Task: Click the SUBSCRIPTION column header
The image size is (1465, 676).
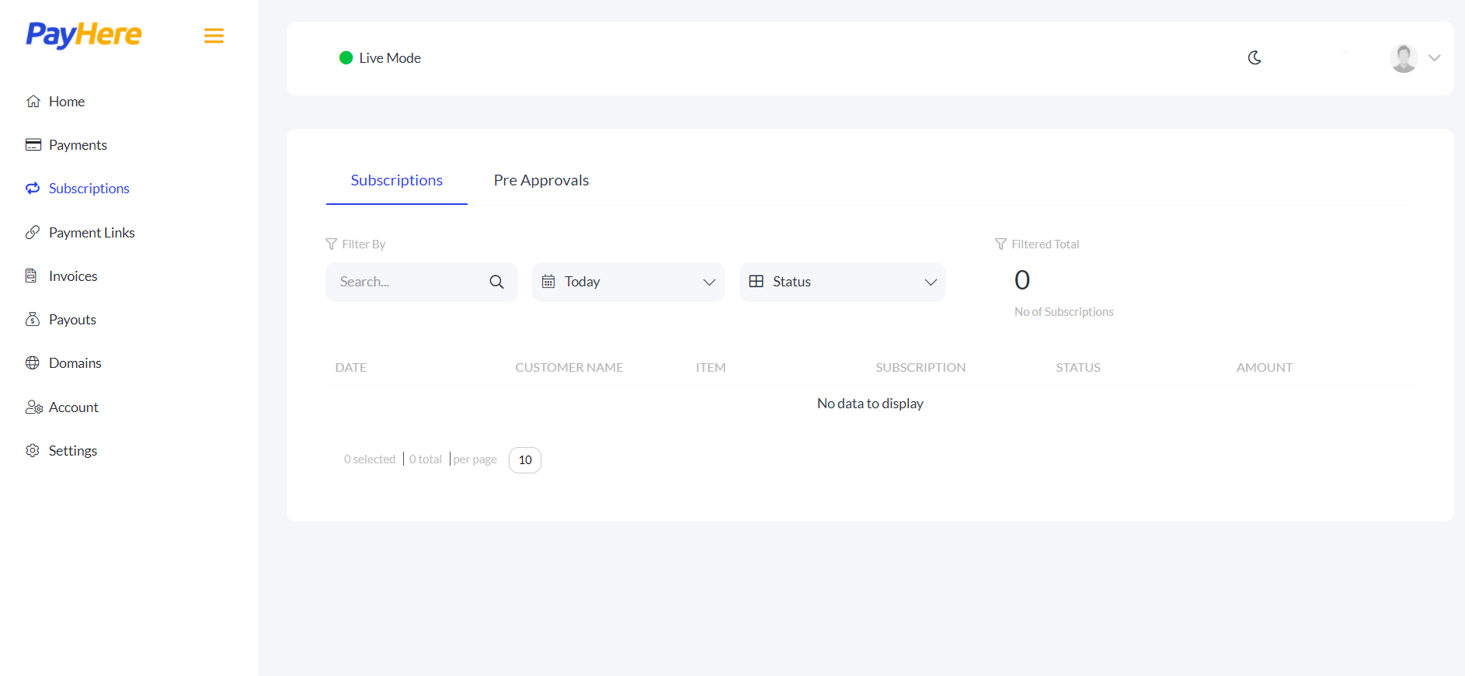Action: pyautogui.click(x=920, y=368)
